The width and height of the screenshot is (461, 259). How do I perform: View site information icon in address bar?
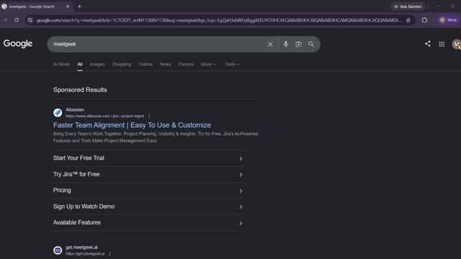click(x=30, y=20)
